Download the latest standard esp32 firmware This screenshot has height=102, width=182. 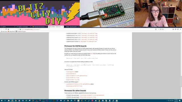pos(71,72)
